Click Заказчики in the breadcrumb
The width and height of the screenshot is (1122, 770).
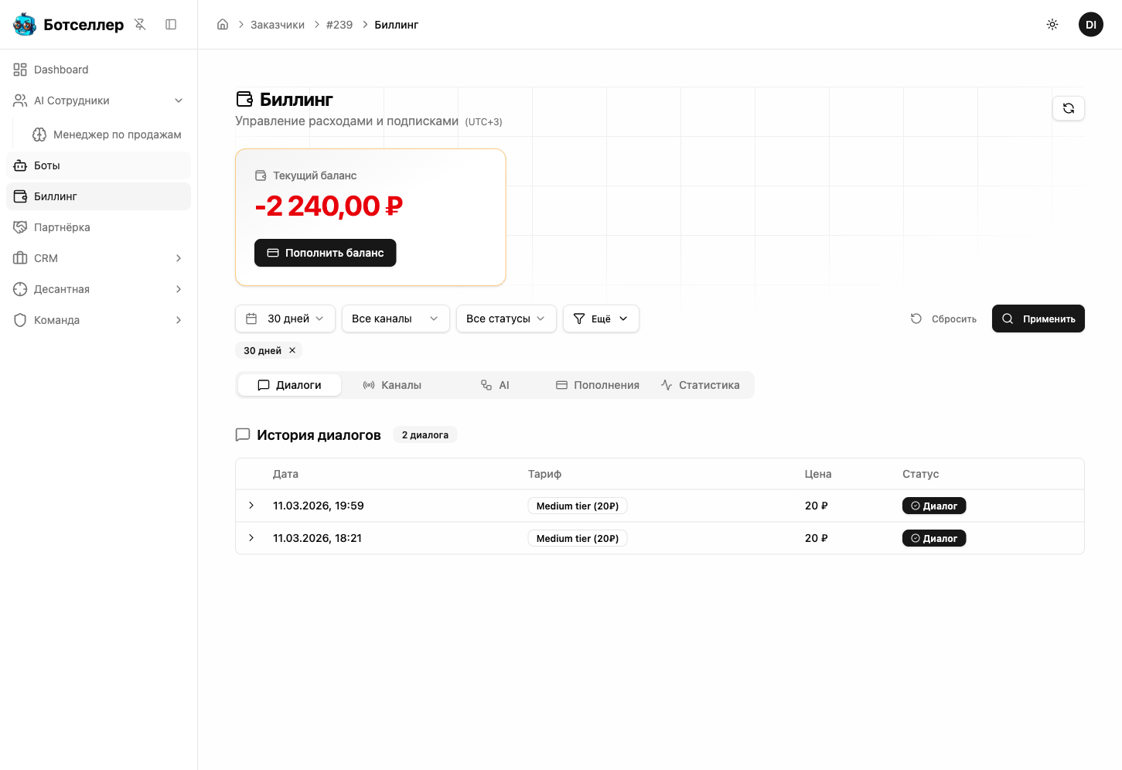coord(278,25)
